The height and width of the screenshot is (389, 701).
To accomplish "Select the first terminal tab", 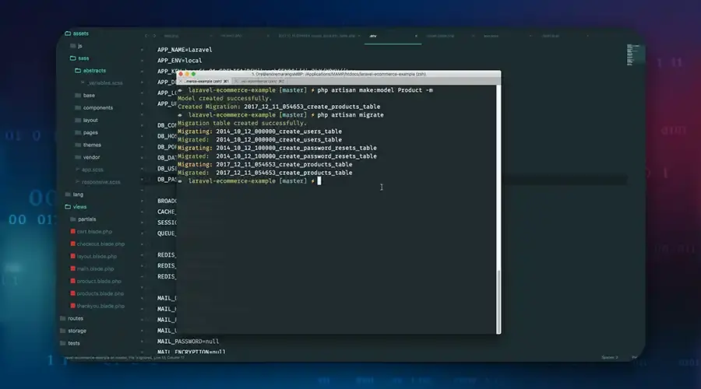I will click(204, 81).
